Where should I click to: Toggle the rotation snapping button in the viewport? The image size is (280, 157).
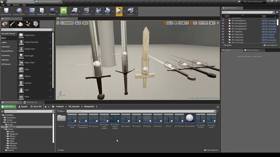coord(191,23)
